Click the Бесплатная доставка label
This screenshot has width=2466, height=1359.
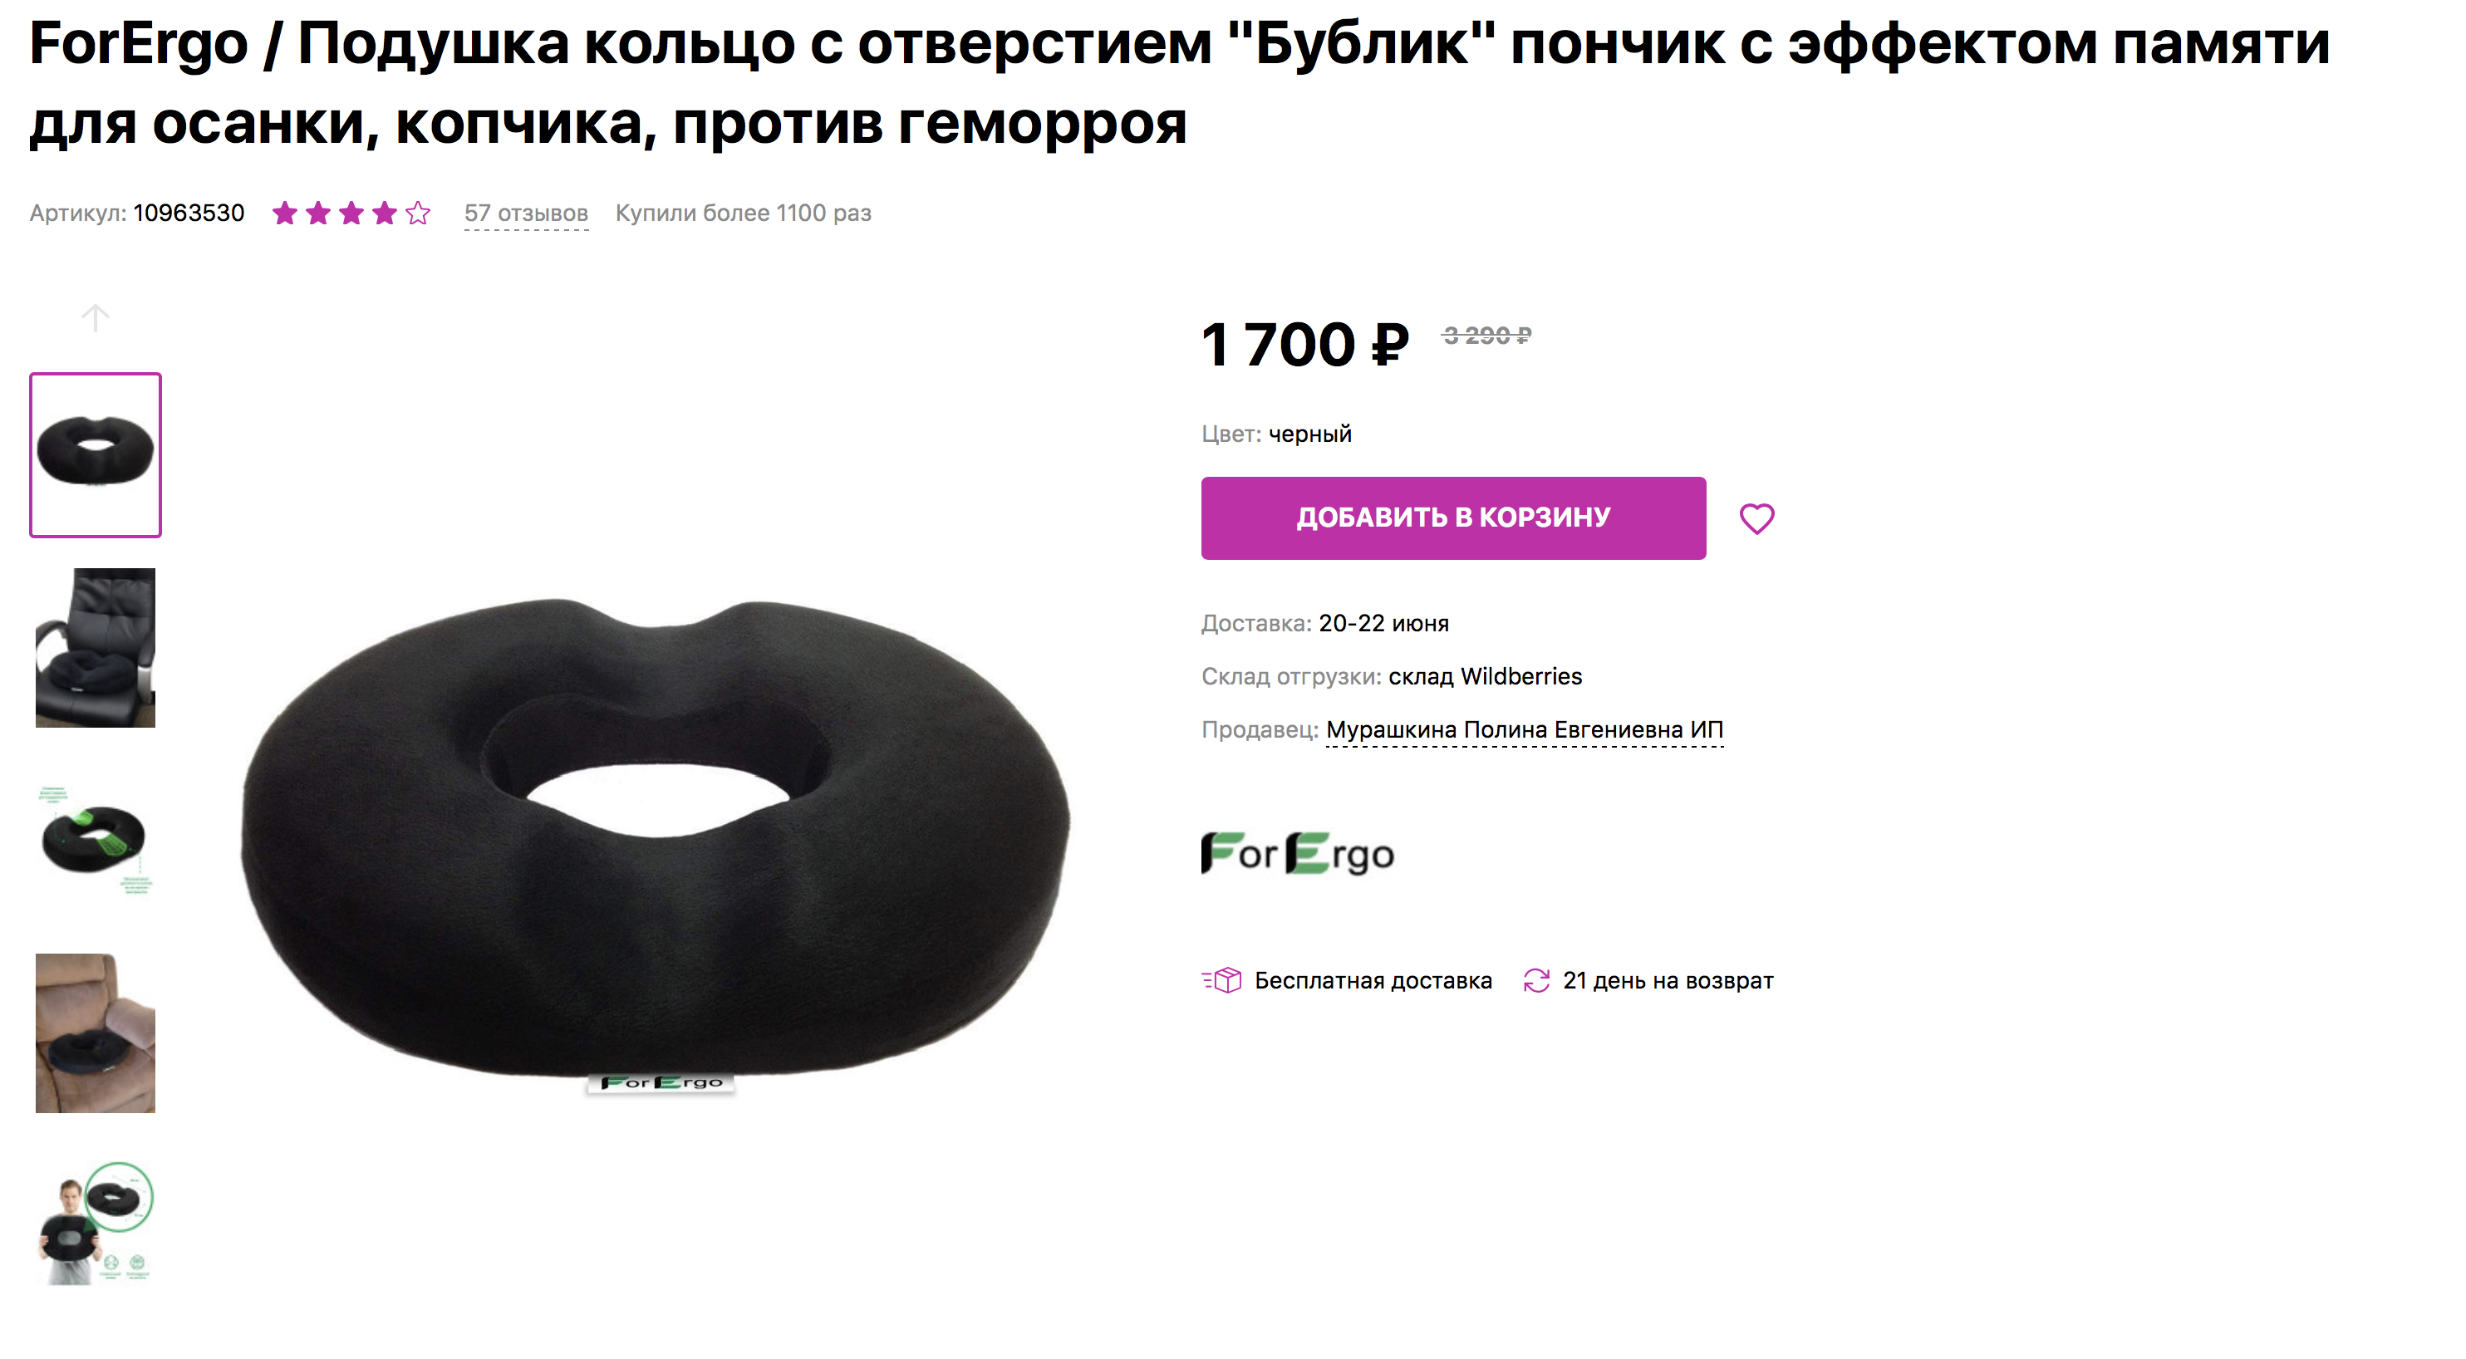(1373, 980)
